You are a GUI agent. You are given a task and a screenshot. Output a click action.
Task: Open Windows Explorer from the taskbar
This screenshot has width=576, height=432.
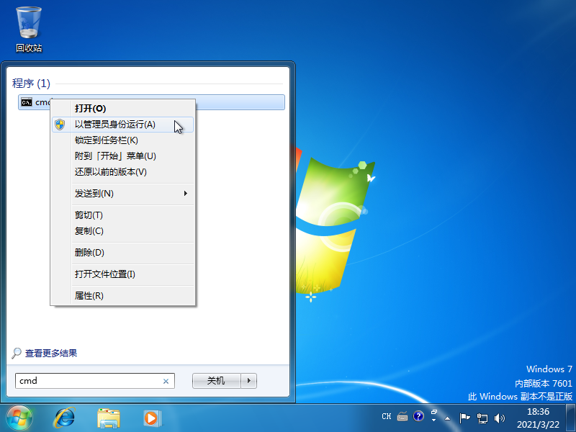(x=108, y=418)
